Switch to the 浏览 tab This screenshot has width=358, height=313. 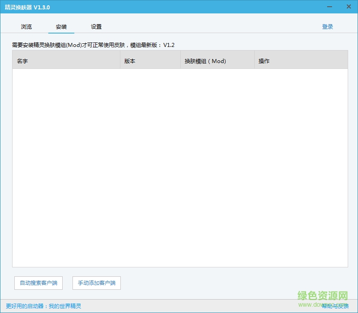coord(26,26)
